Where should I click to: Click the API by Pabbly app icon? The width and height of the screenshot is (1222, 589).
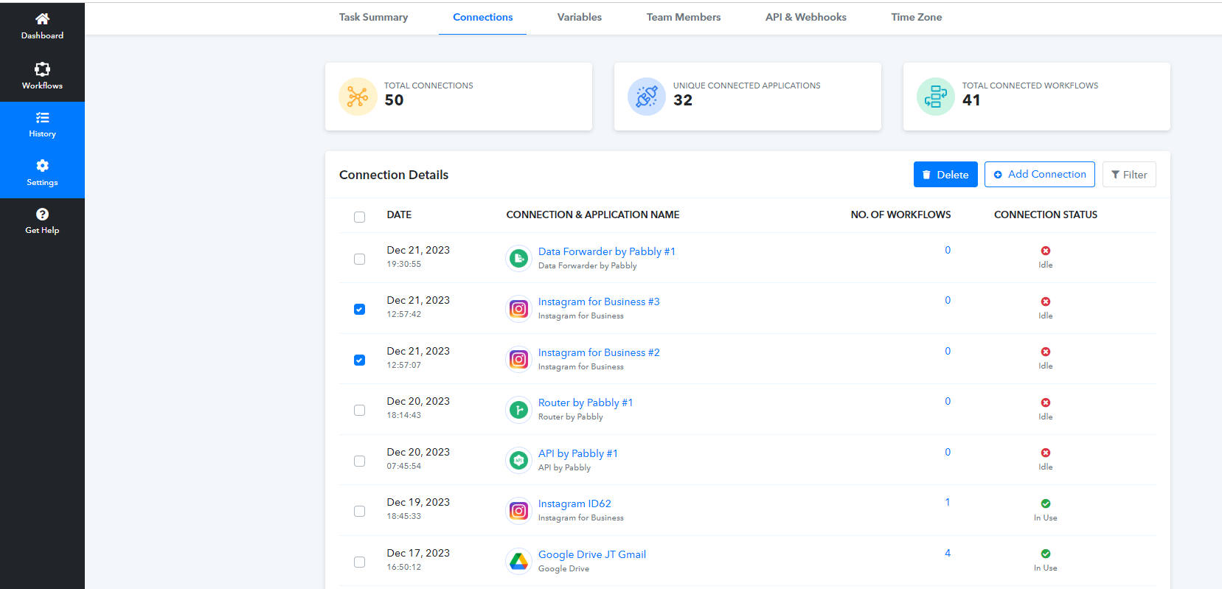click(x=519, y=460)
